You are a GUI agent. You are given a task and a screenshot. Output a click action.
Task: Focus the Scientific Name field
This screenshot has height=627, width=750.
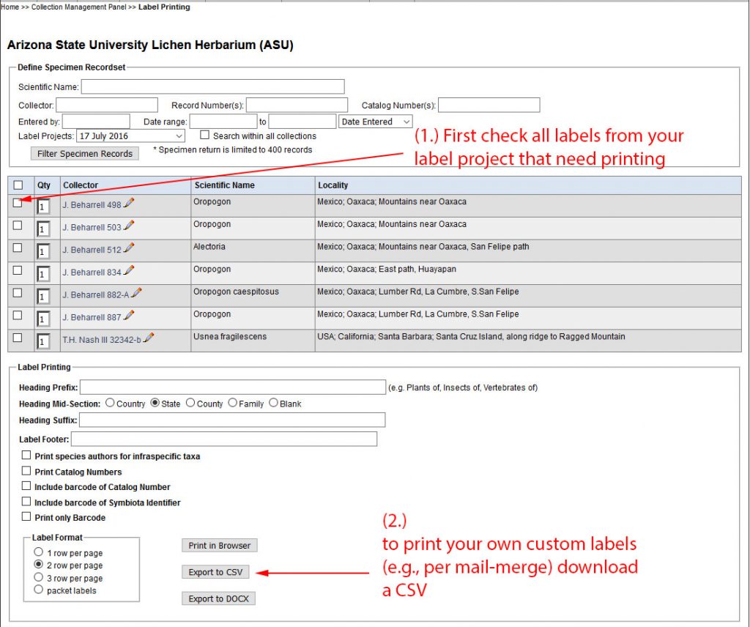213,86
